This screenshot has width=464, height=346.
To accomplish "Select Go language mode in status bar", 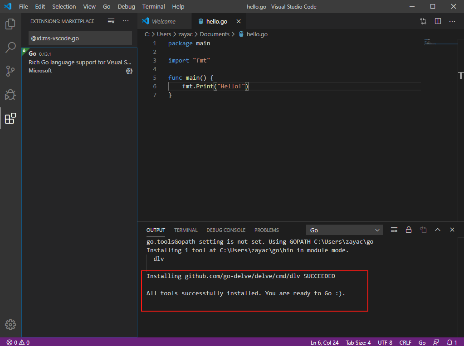I will pos(422,342).
